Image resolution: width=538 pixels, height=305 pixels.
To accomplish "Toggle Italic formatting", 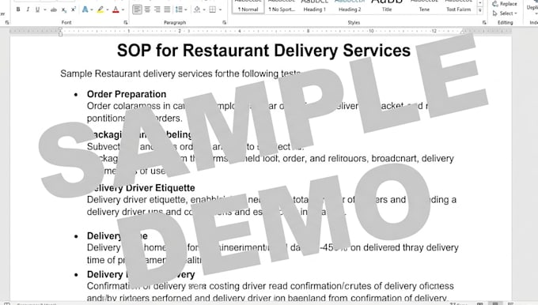I will [28, 9].
